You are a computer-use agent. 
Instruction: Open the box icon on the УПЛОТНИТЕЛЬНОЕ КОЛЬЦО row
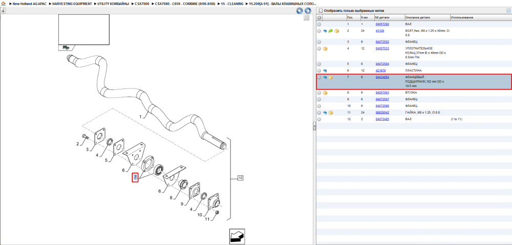tap(325, 49)
